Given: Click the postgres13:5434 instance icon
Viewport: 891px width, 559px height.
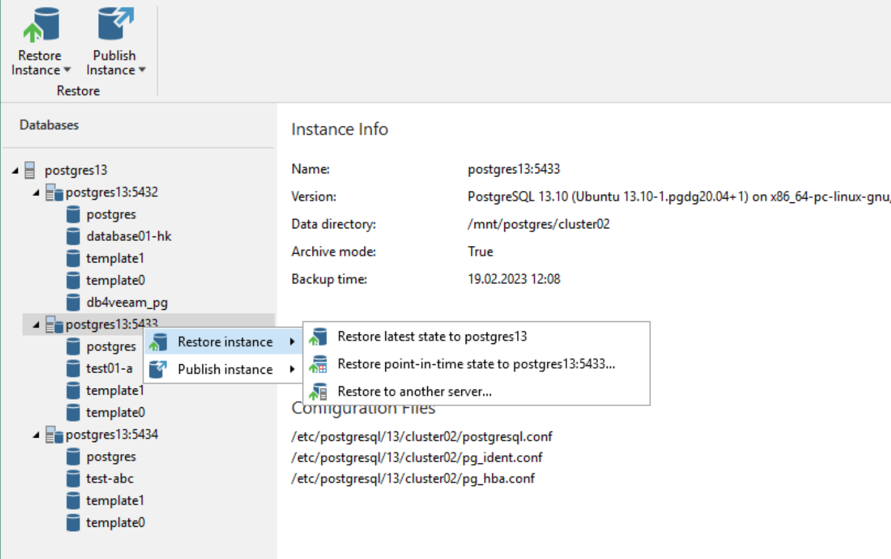Looking at the screenshot, I should click(x=54, y=435).
